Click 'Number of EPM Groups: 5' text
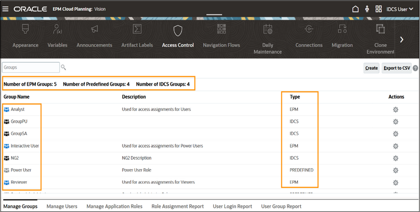The image size is (420, 212). point(30,84)
